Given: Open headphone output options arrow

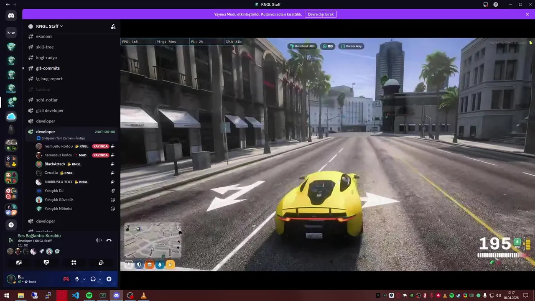Looking at the screenshot, I should [x=100, y=279].
